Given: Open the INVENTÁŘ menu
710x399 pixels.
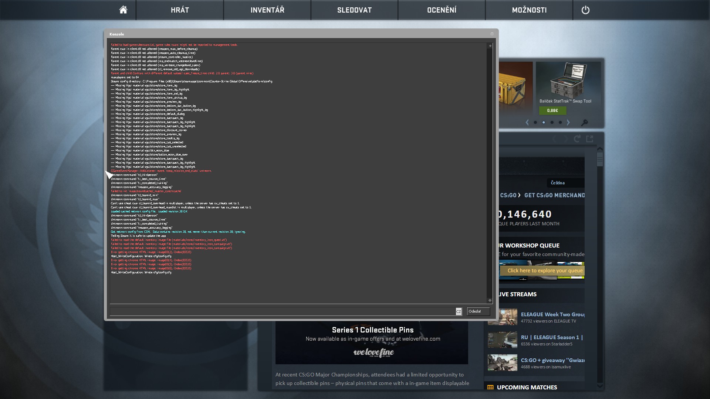Looking at the screenshot, I should [267, 10].
